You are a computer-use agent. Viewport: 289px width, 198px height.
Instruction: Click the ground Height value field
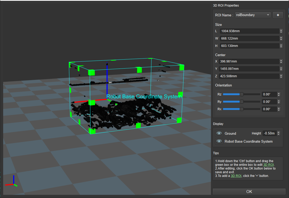coord(269,133)
